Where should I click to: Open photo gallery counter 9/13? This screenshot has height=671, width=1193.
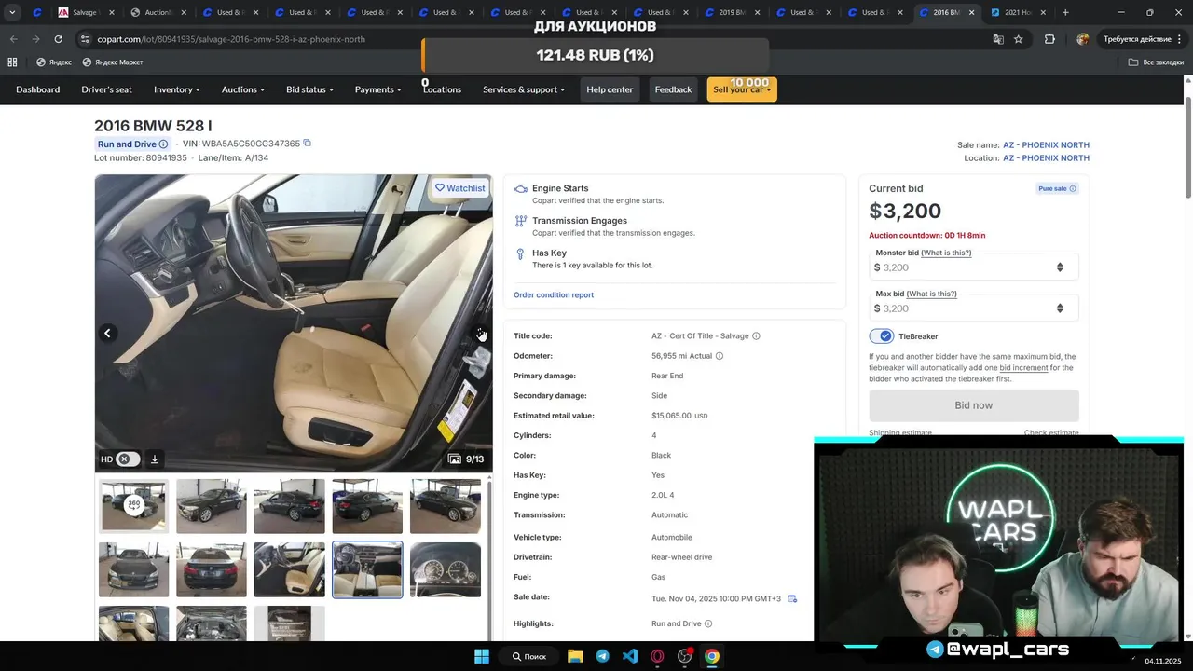pos(466,459)
